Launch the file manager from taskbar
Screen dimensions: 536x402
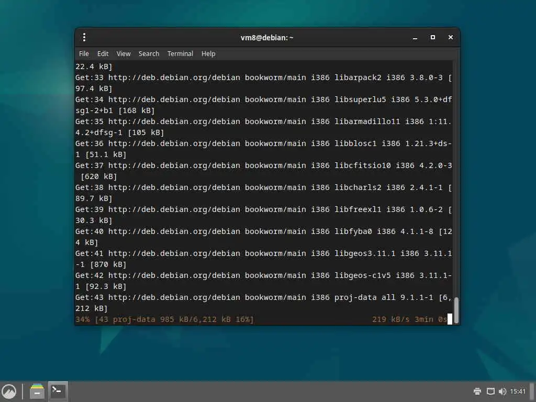pos(37,392)
